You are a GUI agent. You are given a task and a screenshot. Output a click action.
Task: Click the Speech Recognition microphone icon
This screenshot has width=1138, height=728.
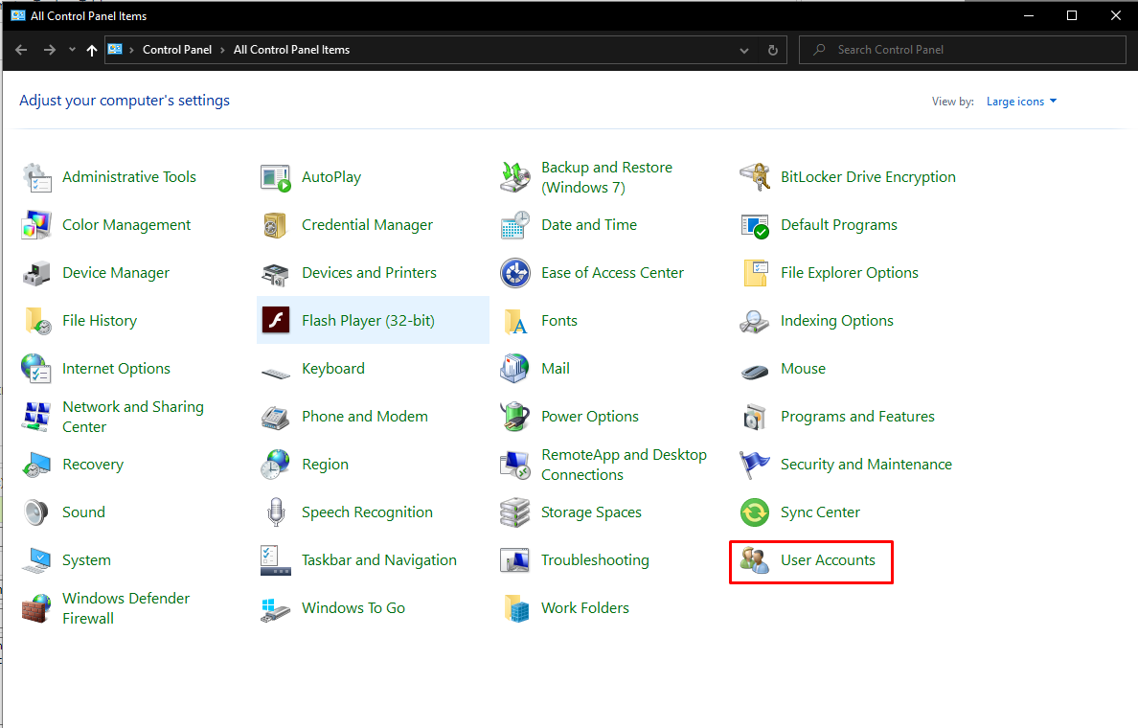pos(276,512)
